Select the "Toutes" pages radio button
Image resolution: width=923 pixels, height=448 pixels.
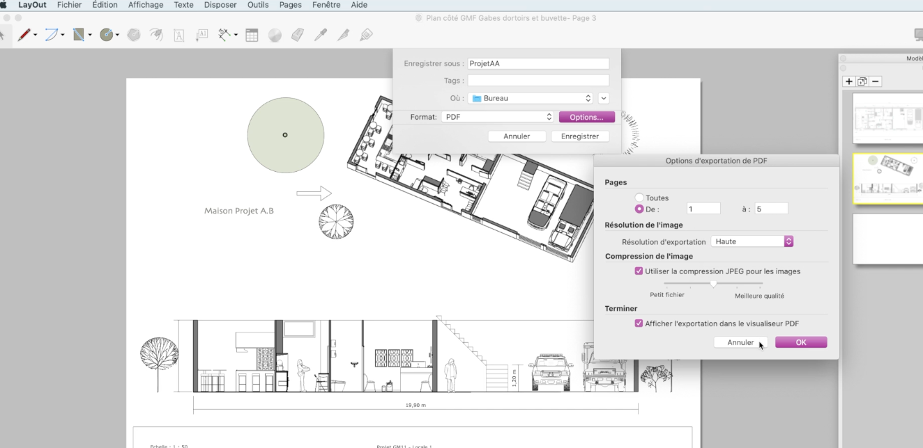[x=639, y=198]
